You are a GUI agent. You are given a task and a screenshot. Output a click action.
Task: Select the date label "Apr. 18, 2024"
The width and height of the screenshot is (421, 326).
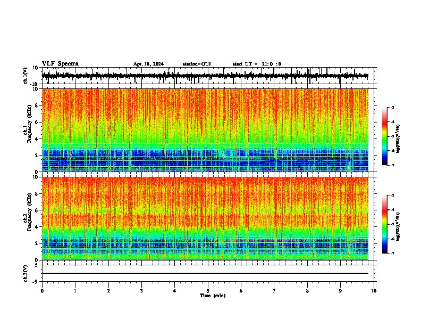148,64
